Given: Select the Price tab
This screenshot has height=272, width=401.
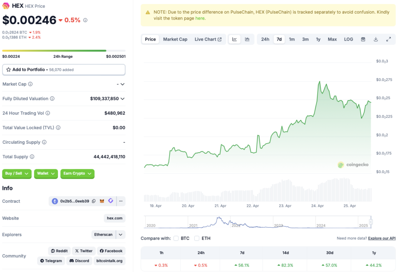Looking at the screenshot, I should tap(150, 39).
